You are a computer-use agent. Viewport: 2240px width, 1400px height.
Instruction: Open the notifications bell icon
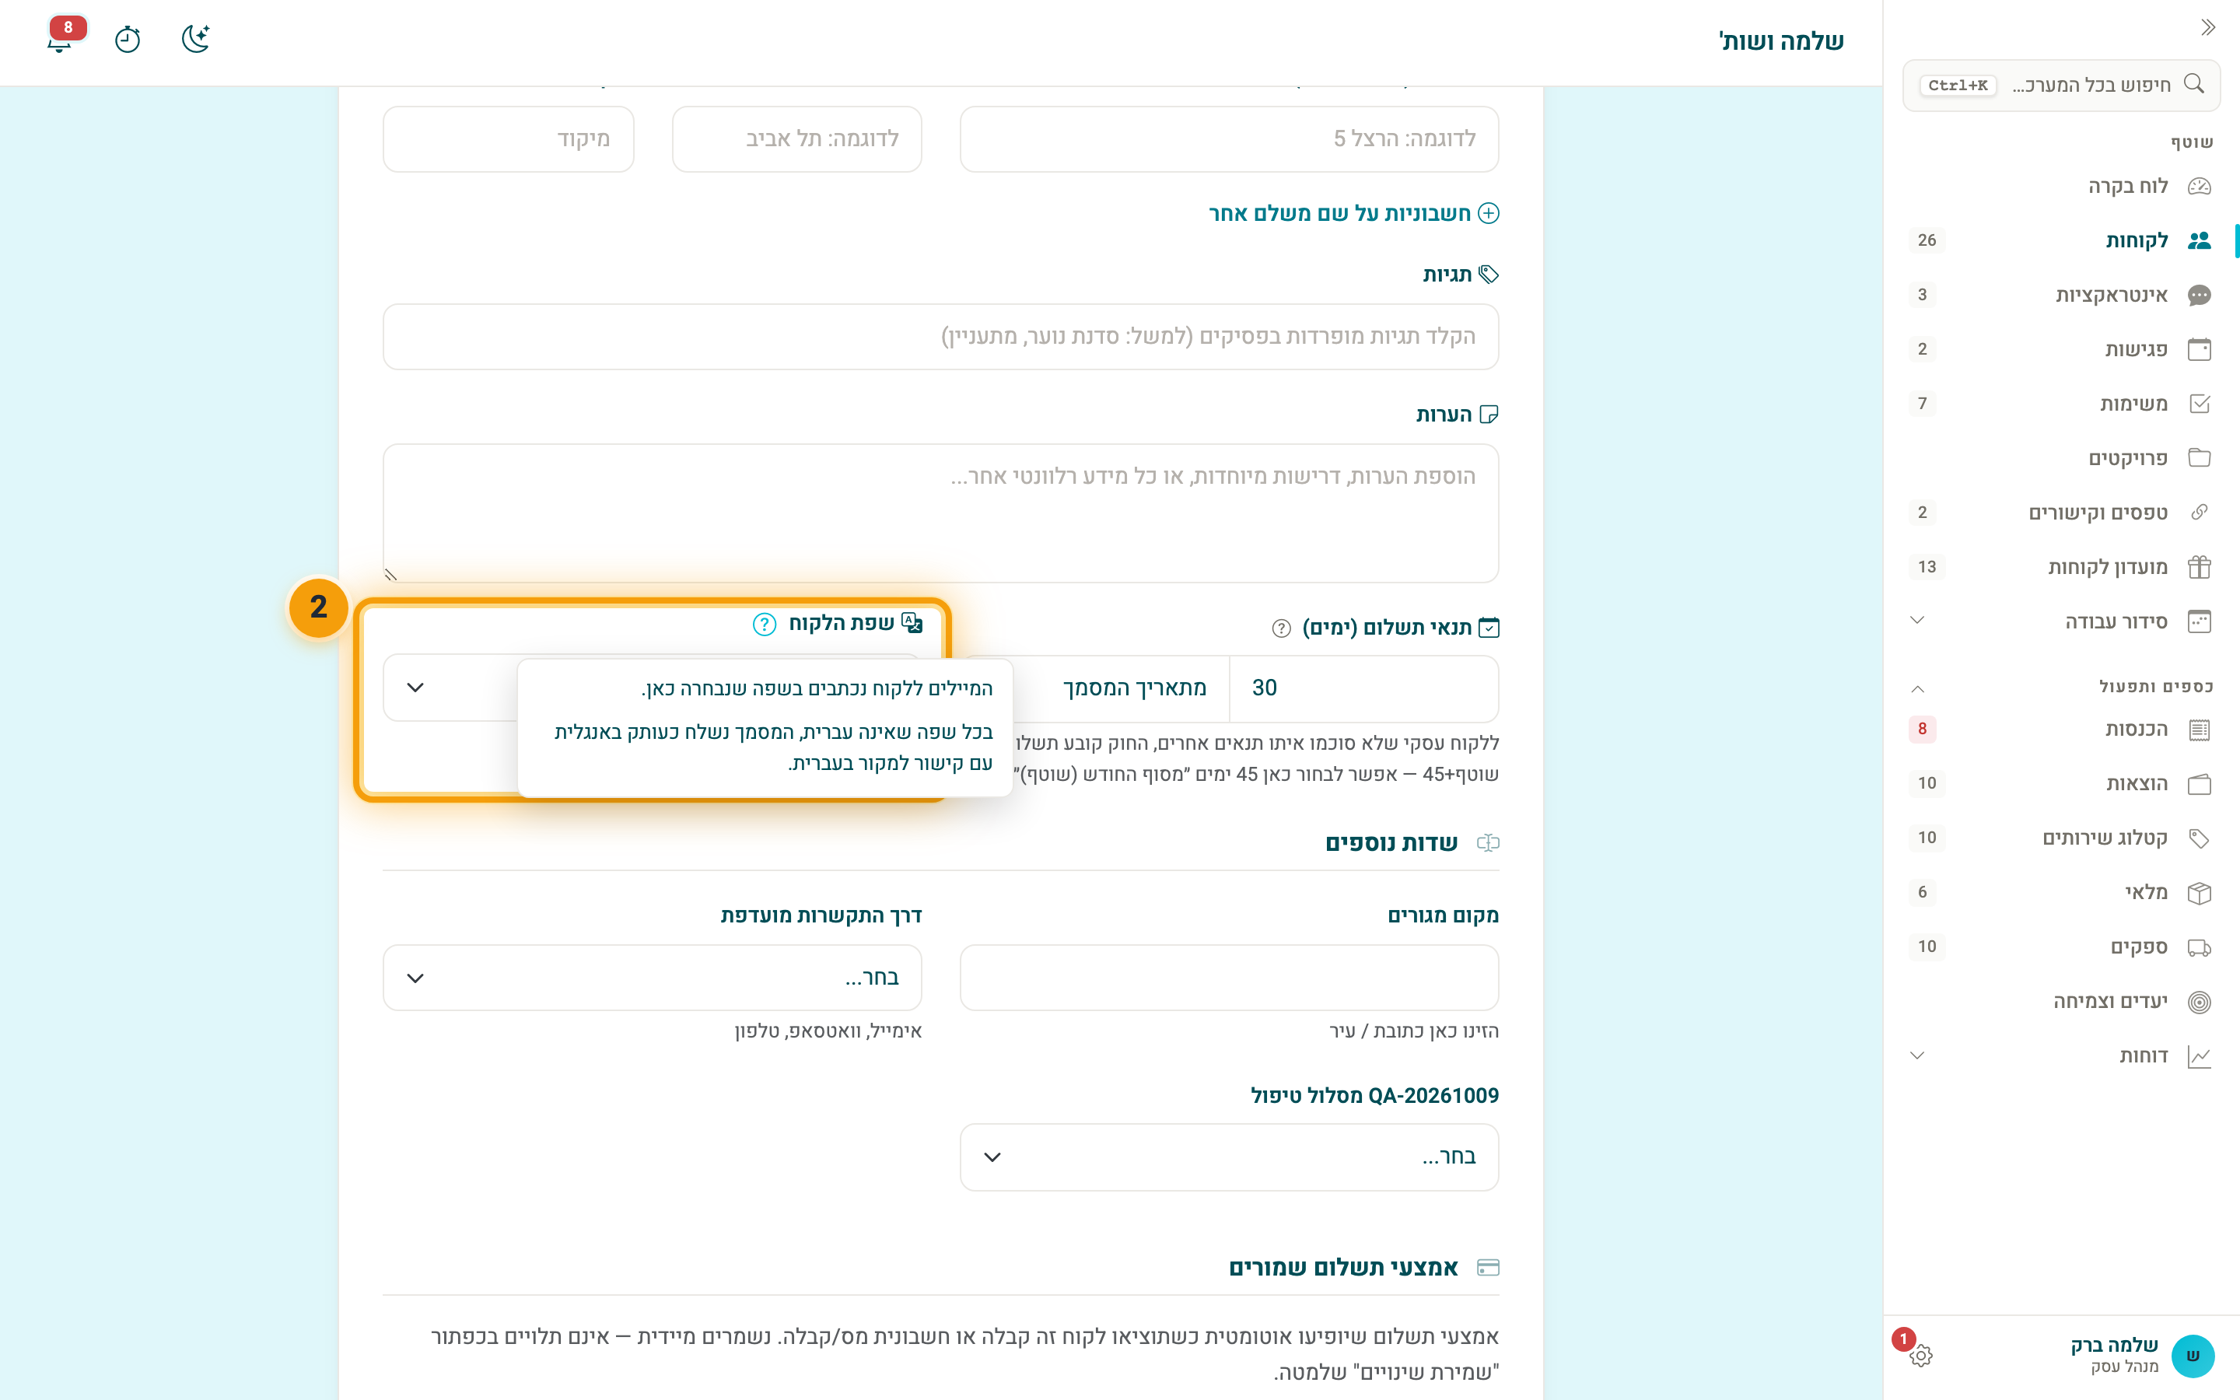tap(61, 39)
